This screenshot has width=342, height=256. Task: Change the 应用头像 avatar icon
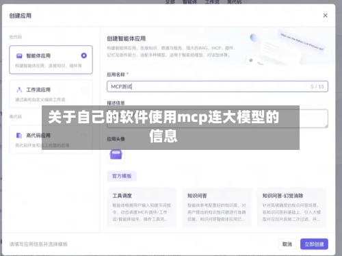tap(116, 155)
